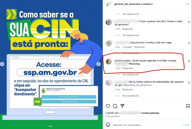Image resolution: width=192 pixels, height=129 pixels.
Task: Open josiane_lopess_ profile picture
Action: click(109, 61)
